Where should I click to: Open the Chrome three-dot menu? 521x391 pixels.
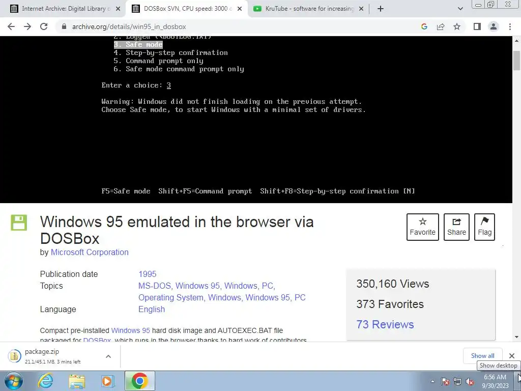point(510,26)
